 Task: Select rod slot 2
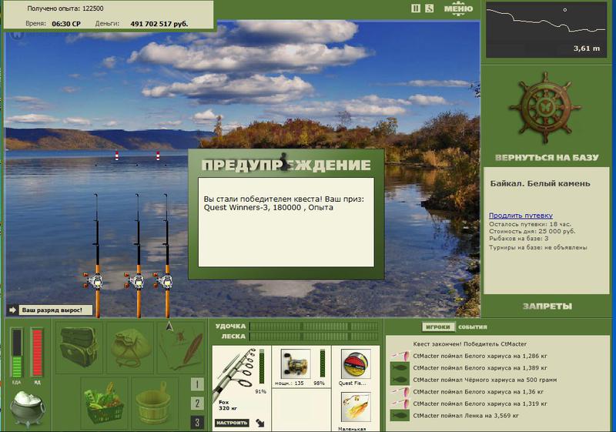197,404
